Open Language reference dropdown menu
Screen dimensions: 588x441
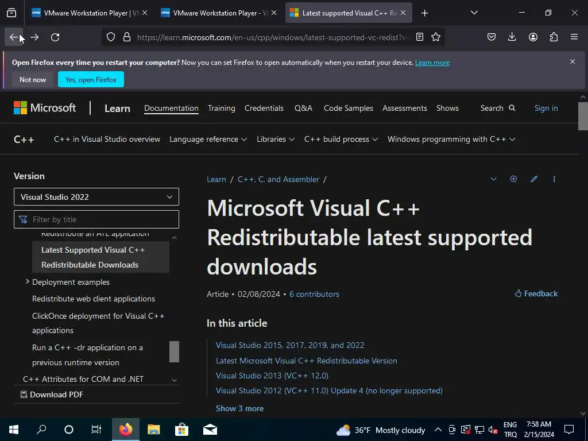coord(208,139)
